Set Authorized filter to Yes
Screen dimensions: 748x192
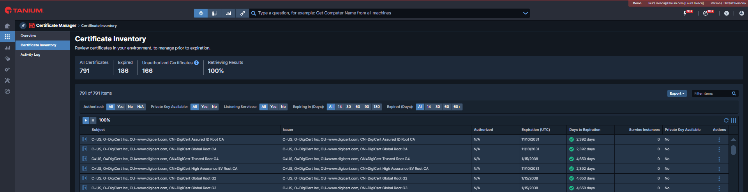point(120,107)
